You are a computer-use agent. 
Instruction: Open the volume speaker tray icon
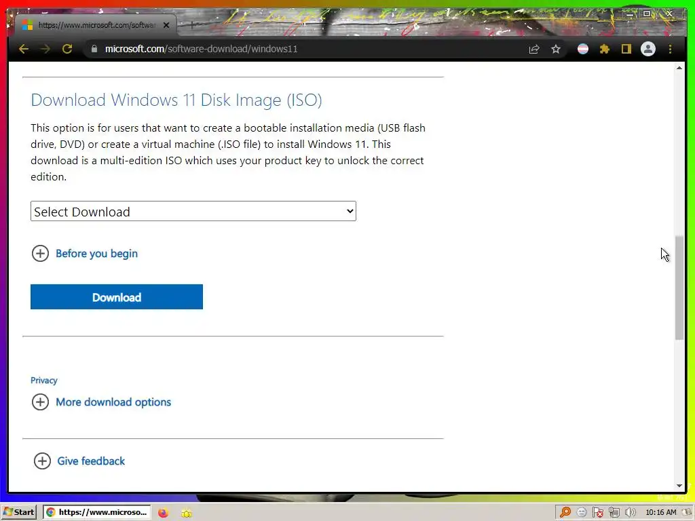click(630, 513)
